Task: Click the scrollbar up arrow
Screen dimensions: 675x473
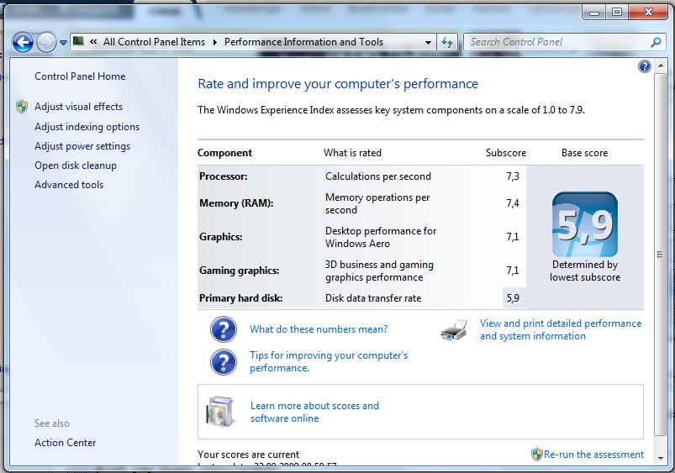Action: coord(661,66)
